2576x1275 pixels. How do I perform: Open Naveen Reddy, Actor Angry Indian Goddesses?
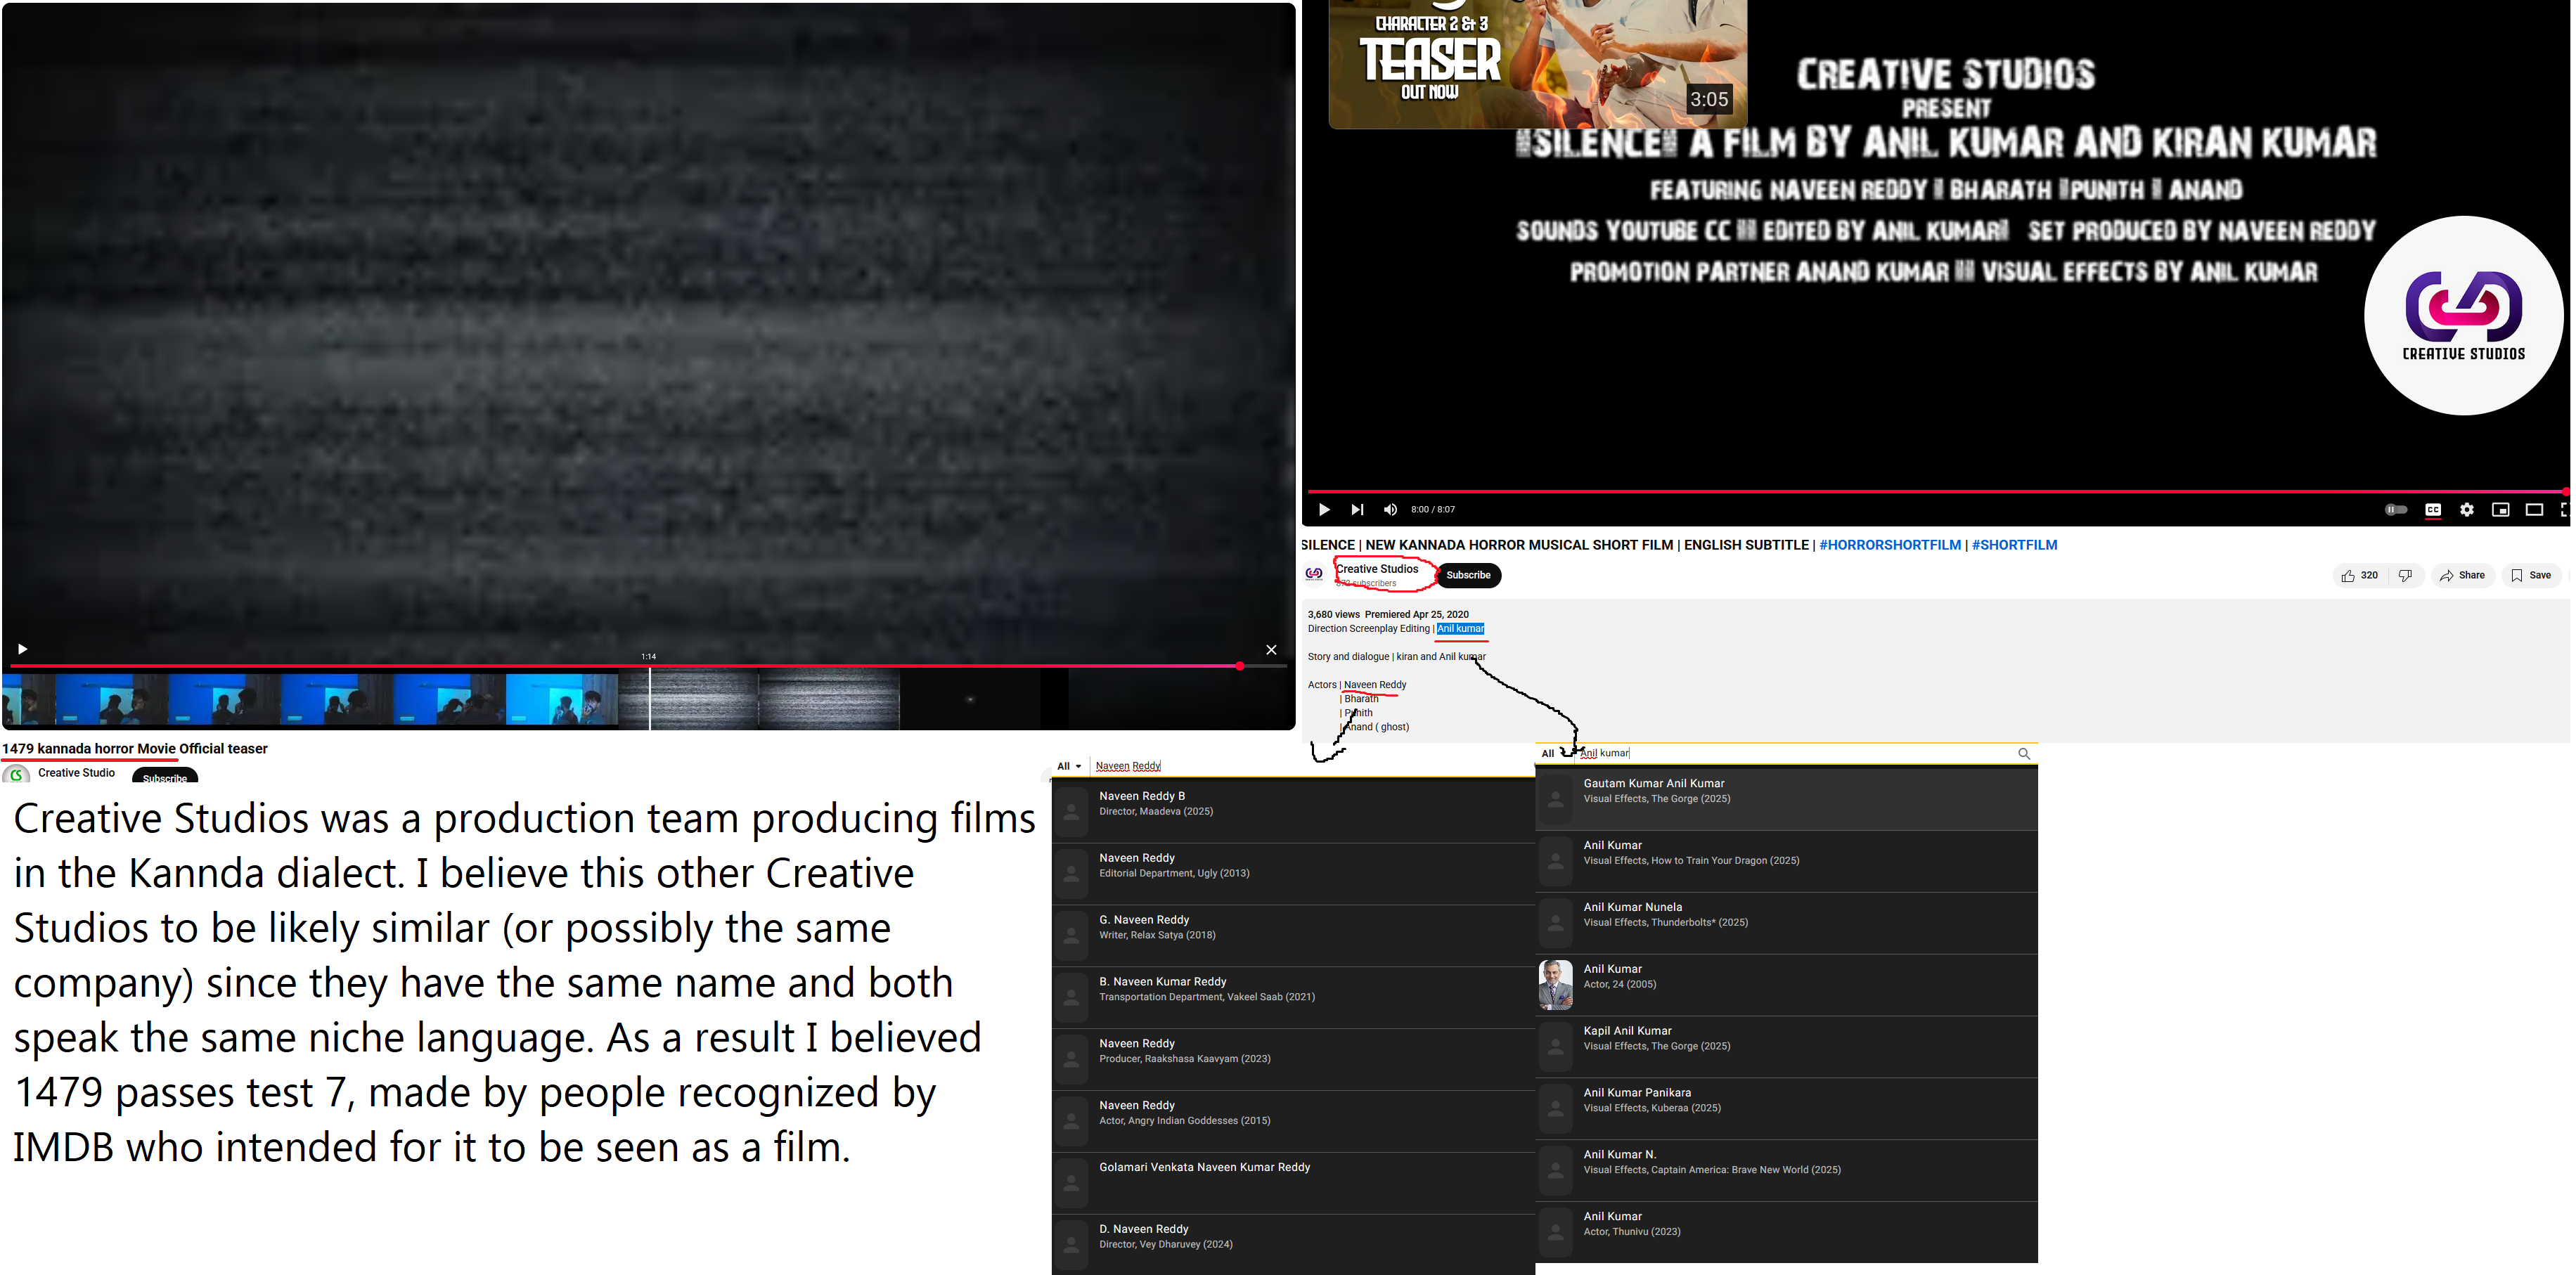click(1293, 1121)
